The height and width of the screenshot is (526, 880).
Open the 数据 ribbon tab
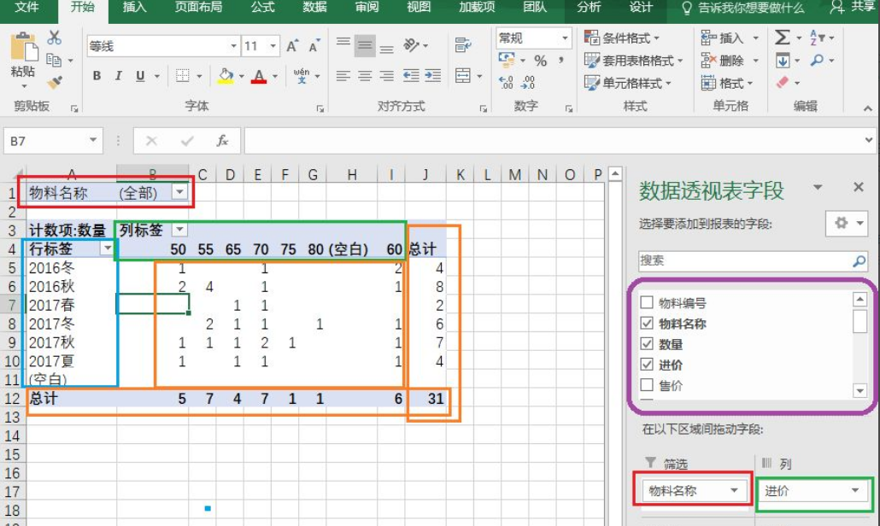[x=314, y=8]
